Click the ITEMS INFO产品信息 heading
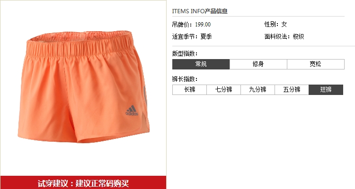This screenshot has height=189, width=355. click(200, 11)
